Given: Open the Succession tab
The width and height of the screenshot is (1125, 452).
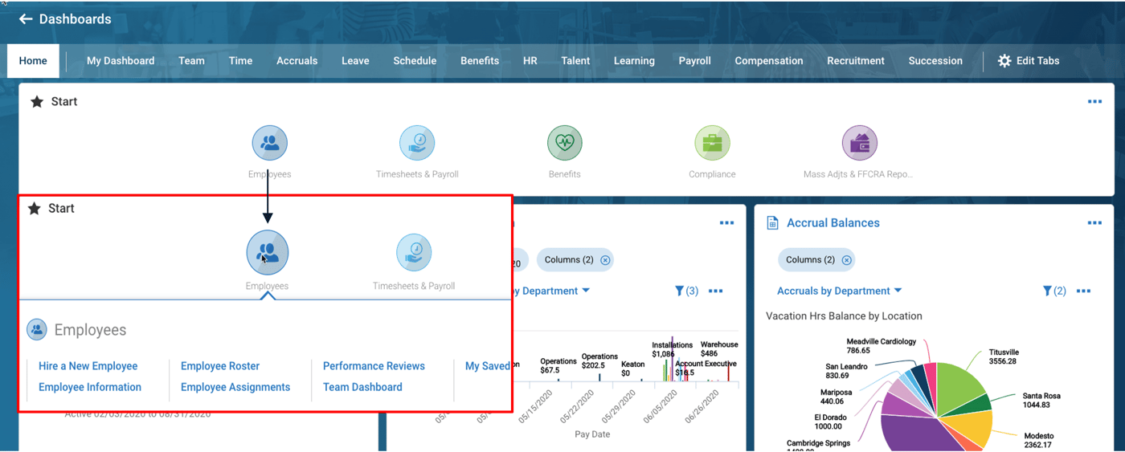Looking at the screenshot, I should tap(935, 61).
